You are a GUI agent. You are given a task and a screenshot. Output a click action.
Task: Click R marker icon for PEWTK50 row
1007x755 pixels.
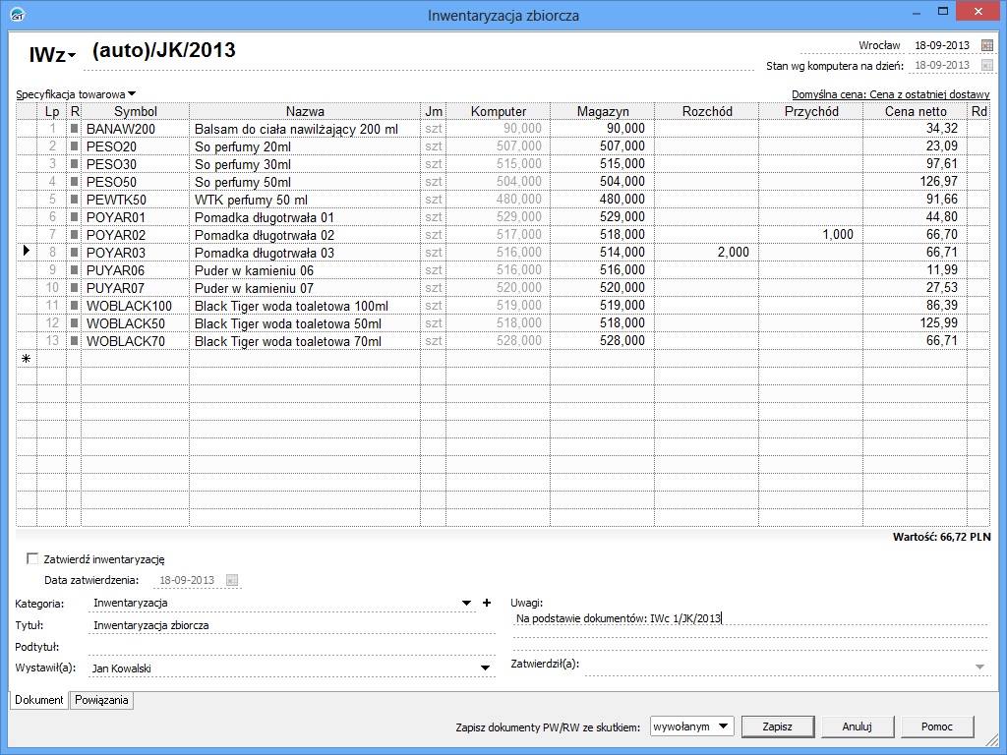pos(74,200)
